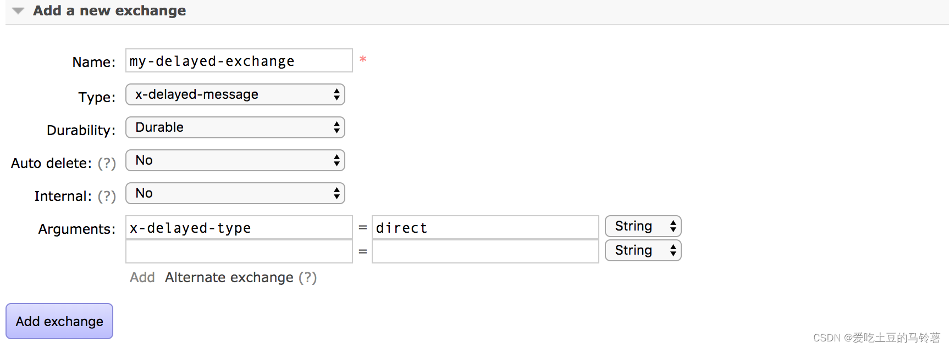Screen dimensions: 949x348
Task: Click the grey Add label below Arguments
Action: point(142,278)
